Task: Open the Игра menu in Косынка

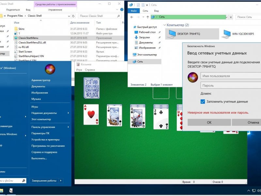Action: pos(79,70)
